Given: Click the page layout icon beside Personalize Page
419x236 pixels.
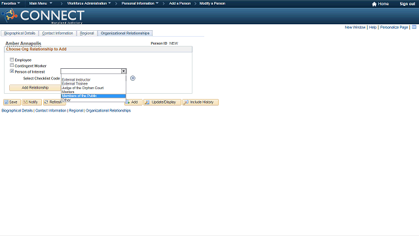Looking at the screenshot, I should point(414,27).
